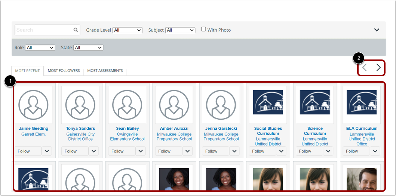Open Social Studies Curriculum school logo
Viewport: 396px width, 196px height.
268,102
